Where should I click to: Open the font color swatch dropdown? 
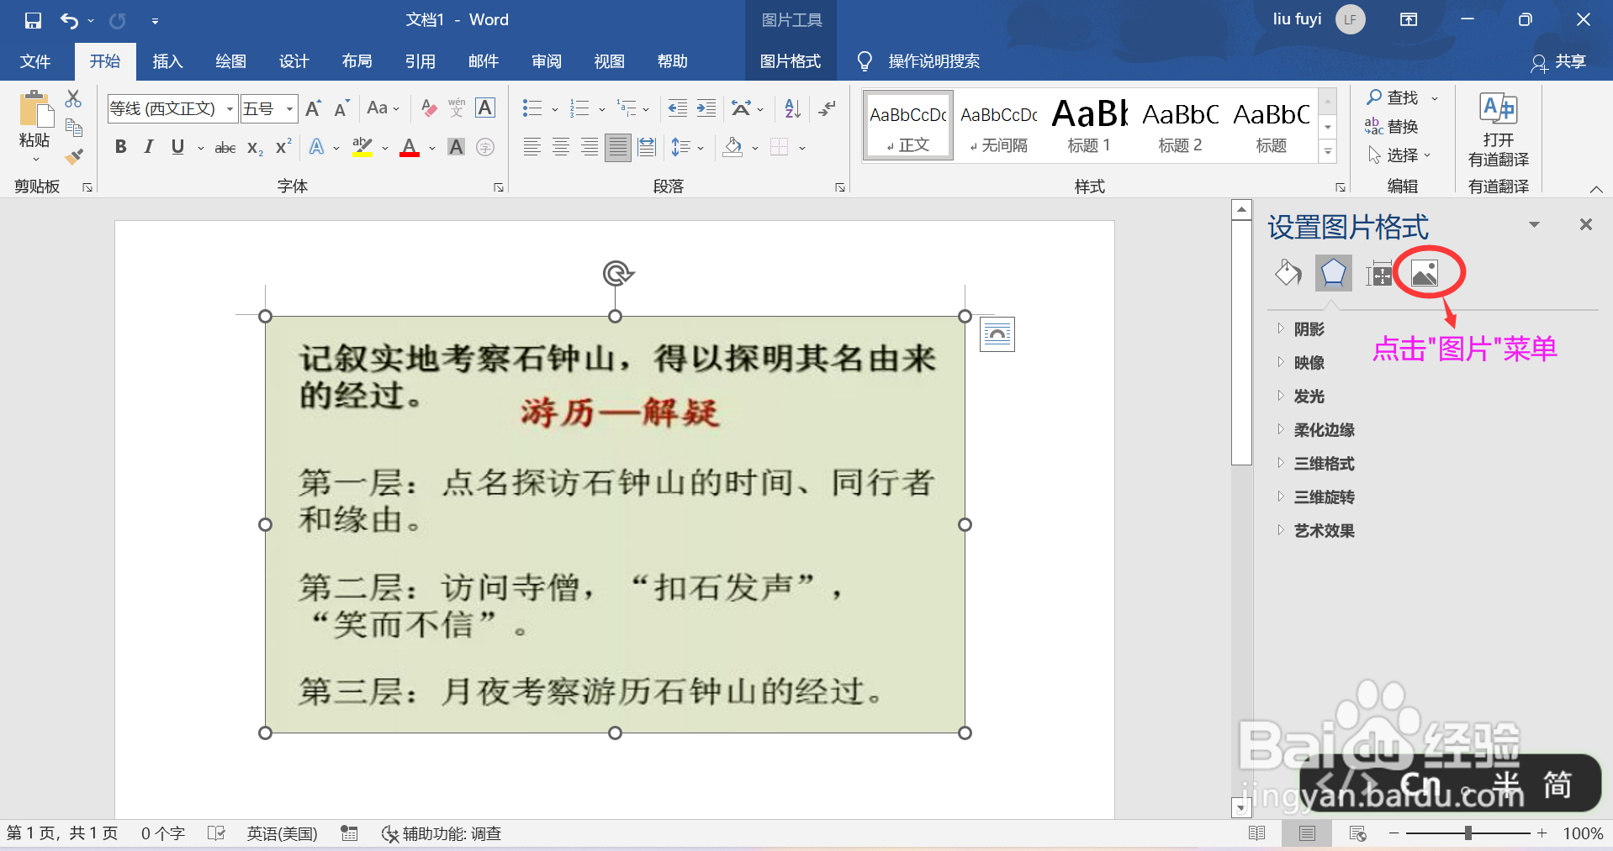431,148
